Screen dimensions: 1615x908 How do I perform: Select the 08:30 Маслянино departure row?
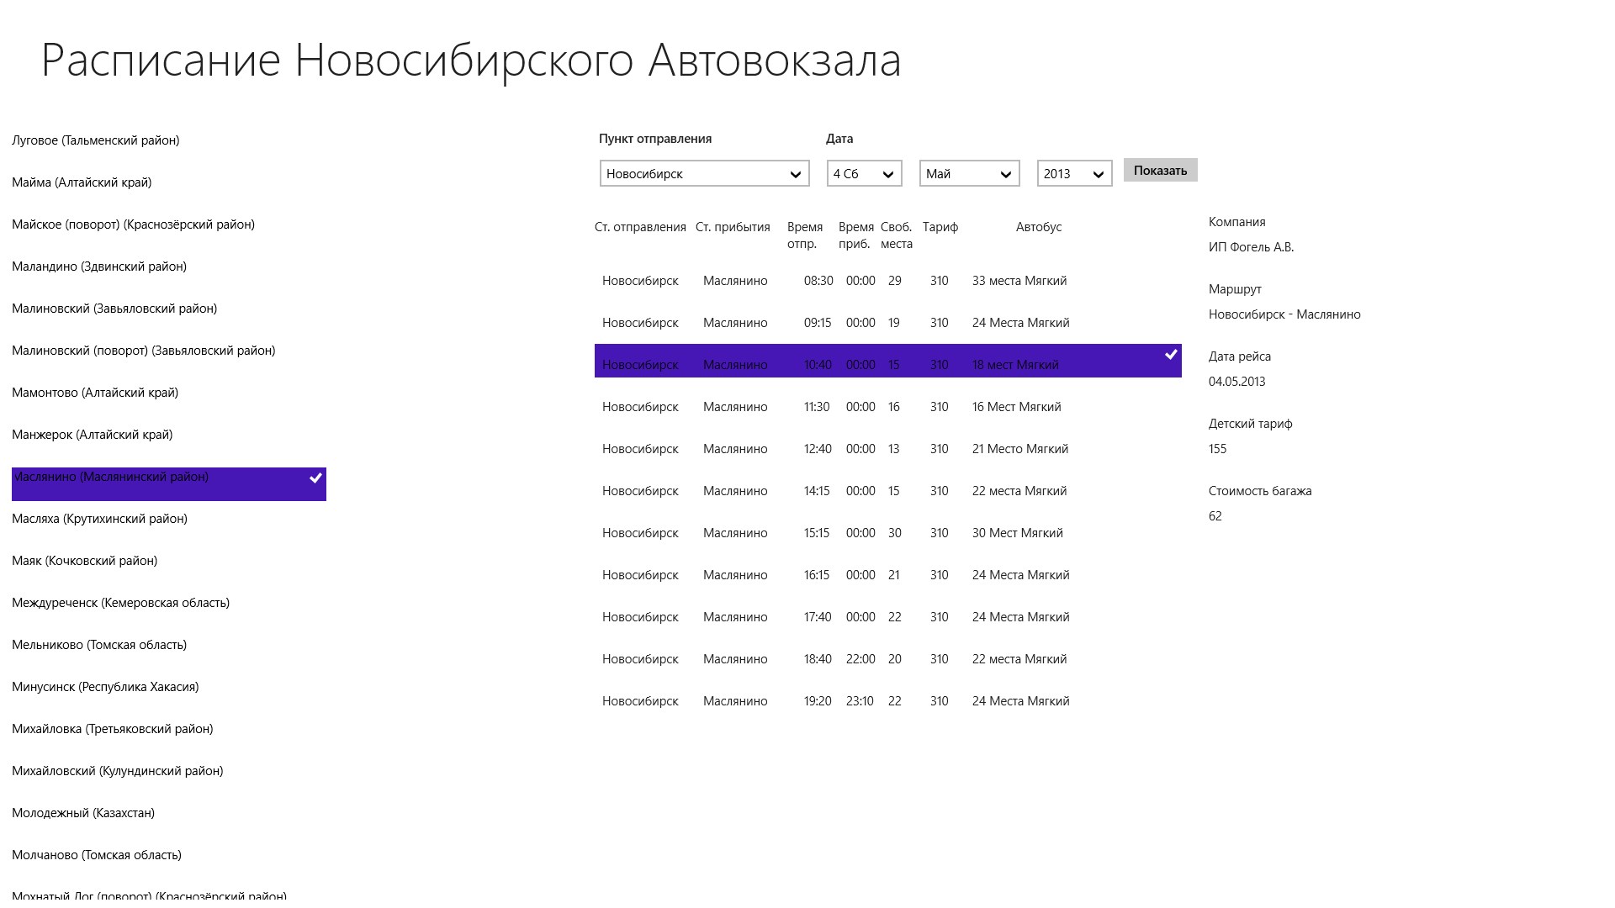(887, 281)
